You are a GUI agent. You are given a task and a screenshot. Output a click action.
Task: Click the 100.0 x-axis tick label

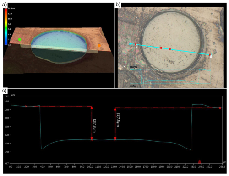tap(90, 167)
